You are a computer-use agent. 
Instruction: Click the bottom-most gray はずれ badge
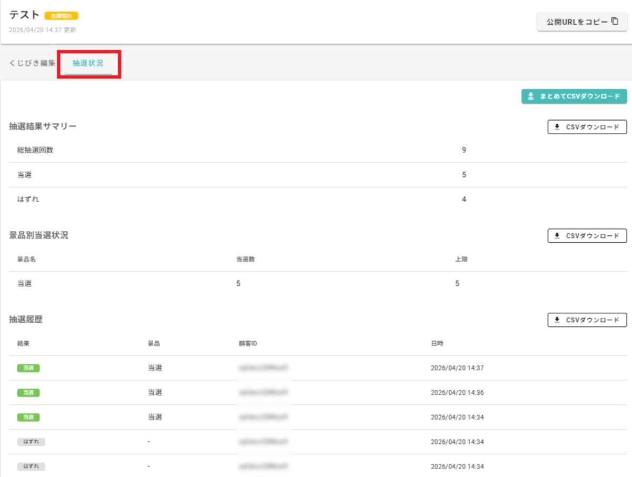coord(31,466)
